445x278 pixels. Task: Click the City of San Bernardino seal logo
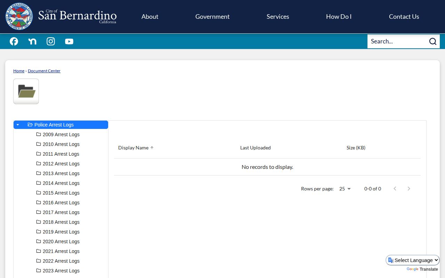click(x=19, y=16)
